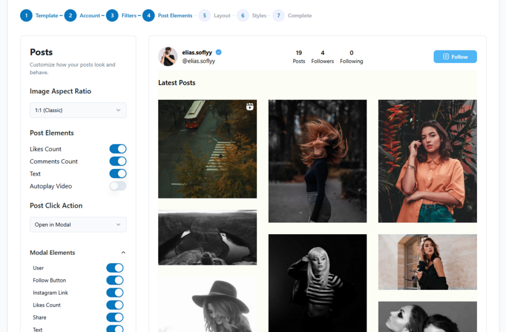This screenshot has height=332, width=506.
Task: Disable the Likes Count toggle under Post Elements
Action: 118,149
